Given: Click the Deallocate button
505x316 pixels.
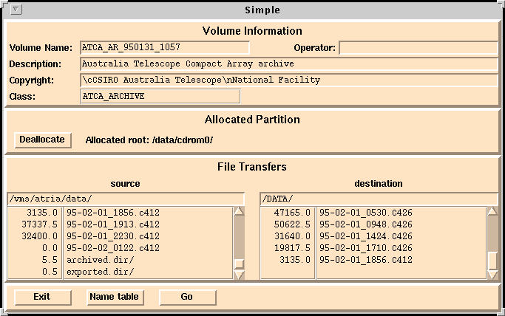Looking at the screenshot, I should click(42, 140).
